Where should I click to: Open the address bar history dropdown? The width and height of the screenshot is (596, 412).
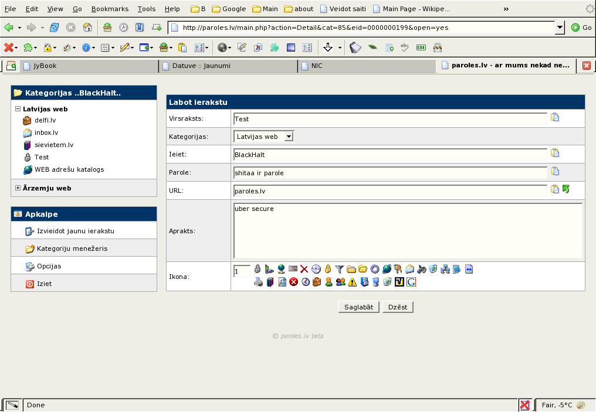(560, 28)
